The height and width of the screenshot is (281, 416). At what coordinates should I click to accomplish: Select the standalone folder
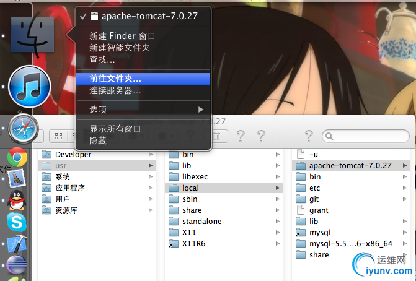coord(224,221)
